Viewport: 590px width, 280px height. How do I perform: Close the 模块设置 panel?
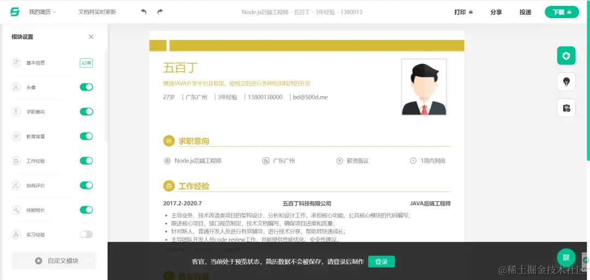[x=91, y=37]
